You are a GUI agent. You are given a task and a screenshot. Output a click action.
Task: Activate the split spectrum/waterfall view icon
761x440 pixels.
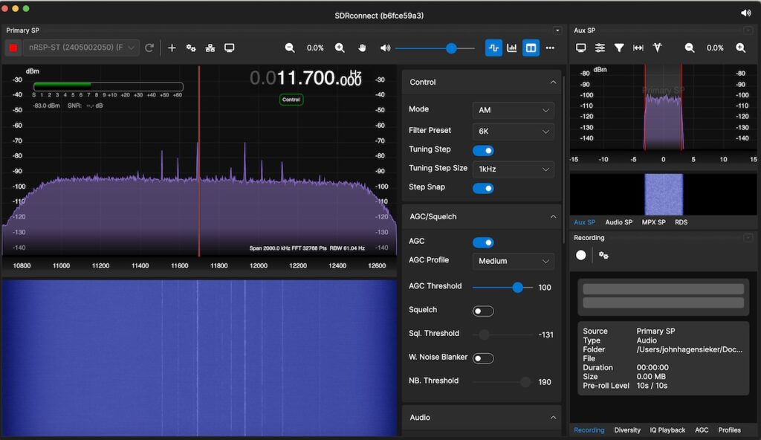pos(531,47)
